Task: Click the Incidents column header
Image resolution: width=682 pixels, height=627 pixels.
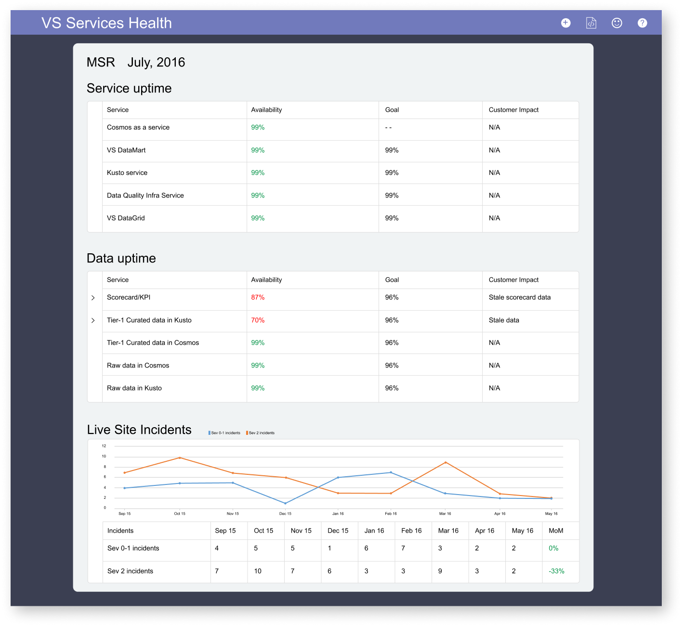Action: click(120, 531)
